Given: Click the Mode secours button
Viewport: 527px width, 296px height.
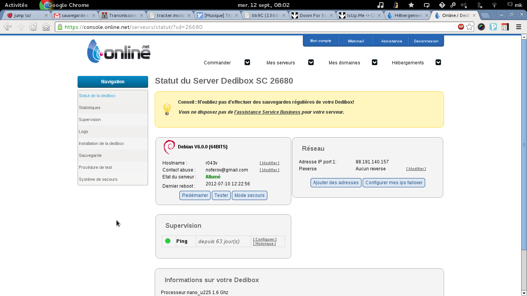Looking at the screenshot, I should pyautogui.click(x=249, y=195).
